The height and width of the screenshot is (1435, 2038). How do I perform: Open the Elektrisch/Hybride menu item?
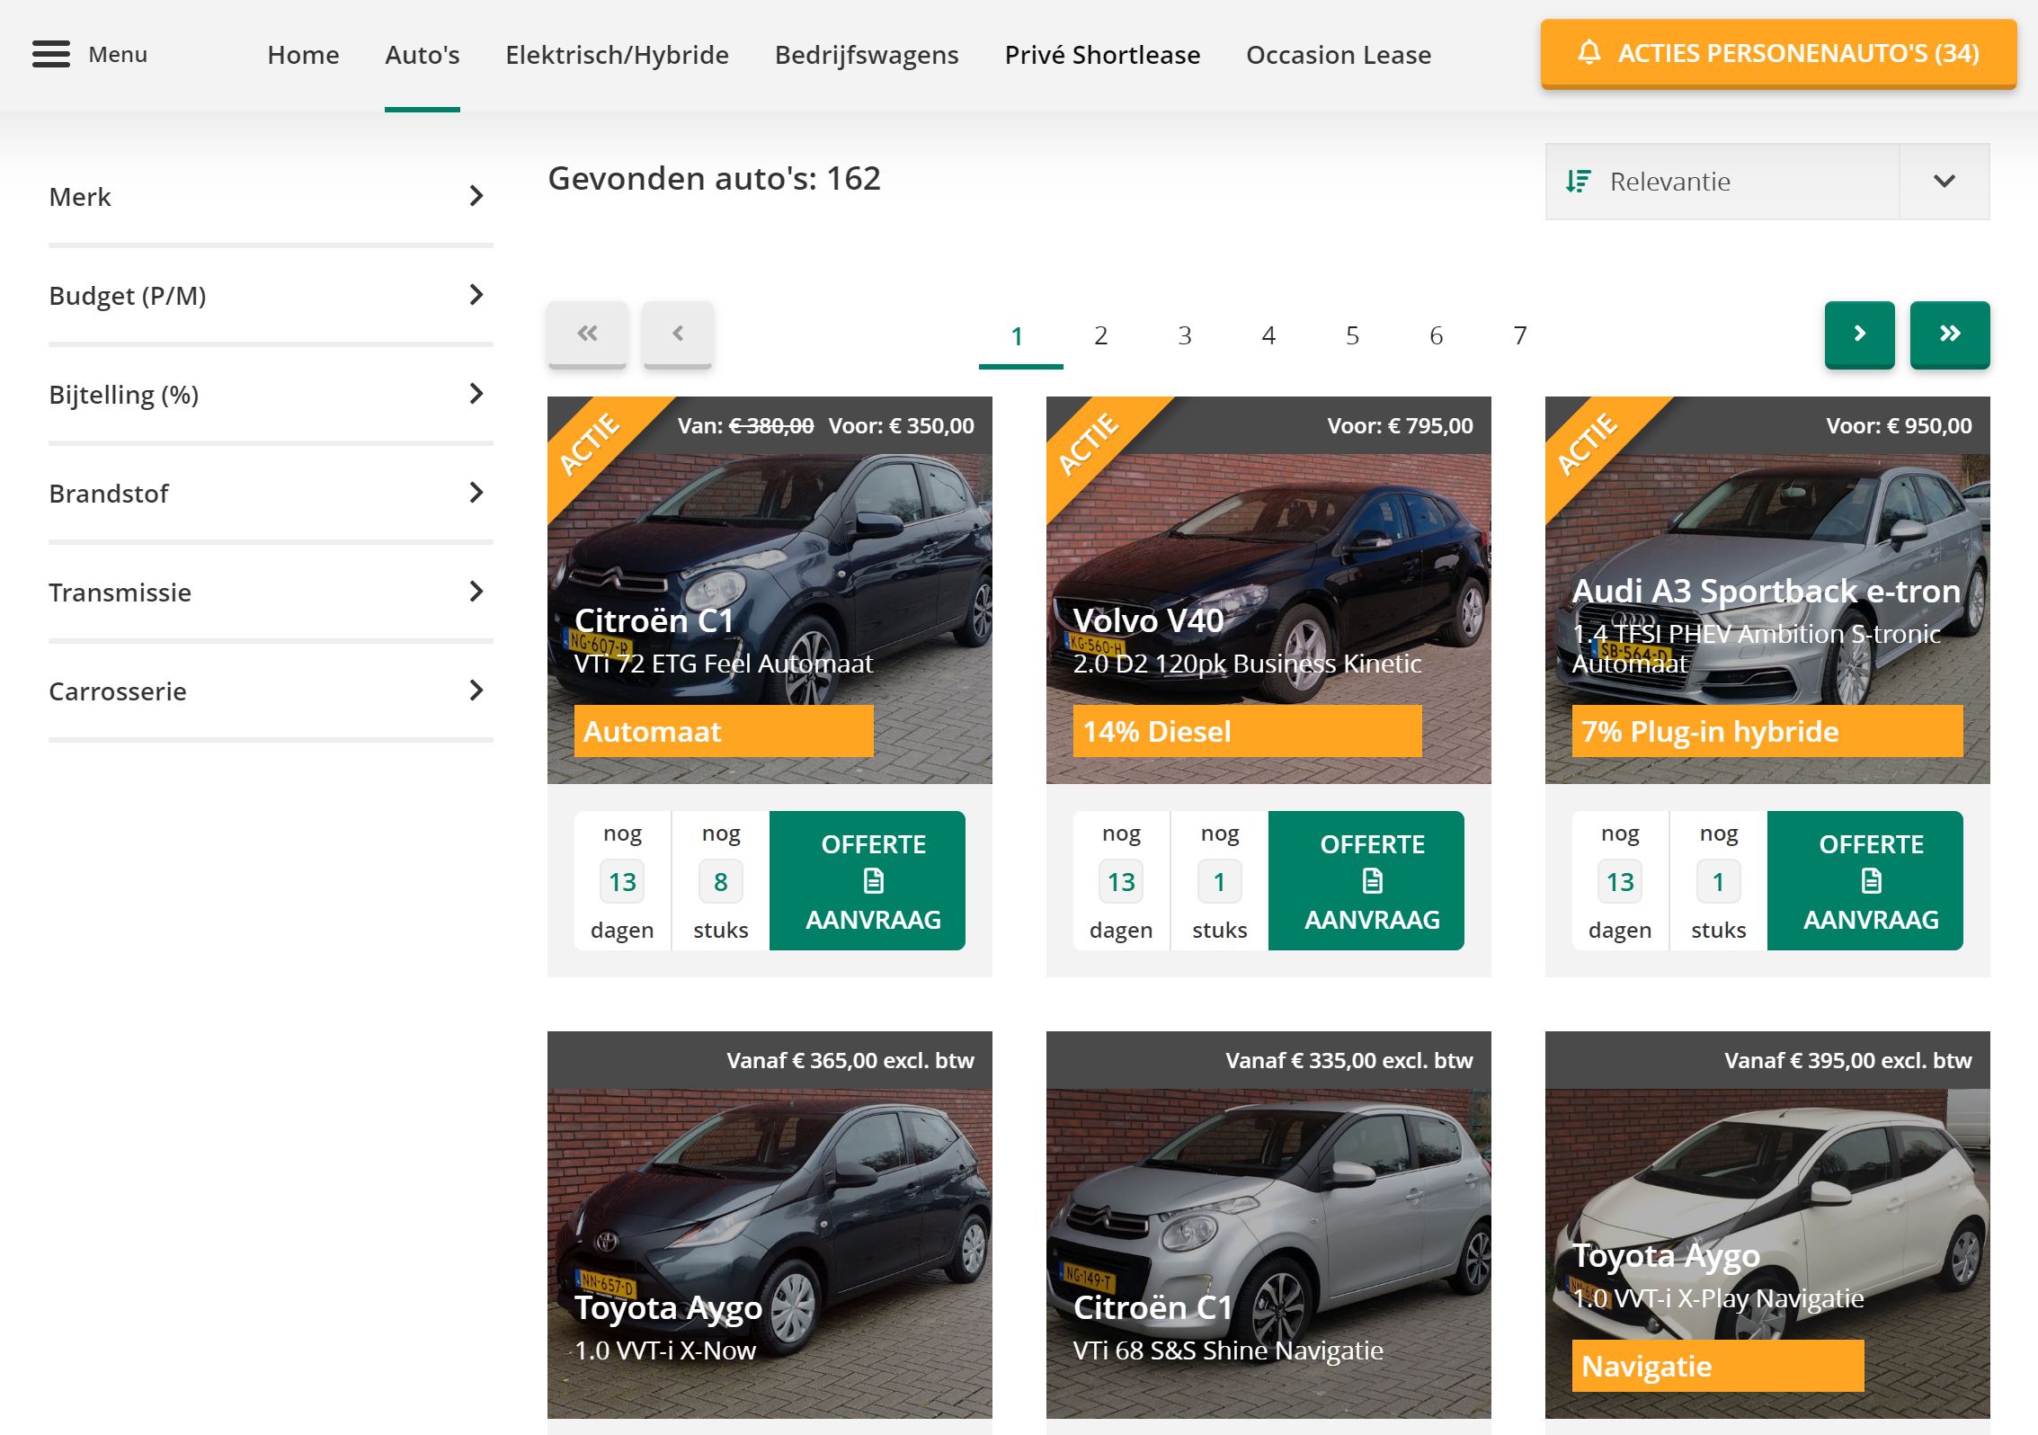click(617, 55)
